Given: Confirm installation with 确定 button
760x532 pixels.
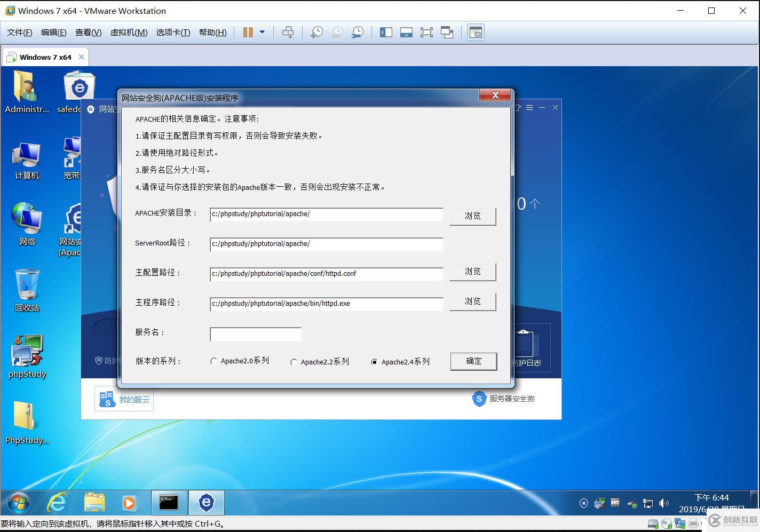Looking at the screenshot, I should (474, 361).
